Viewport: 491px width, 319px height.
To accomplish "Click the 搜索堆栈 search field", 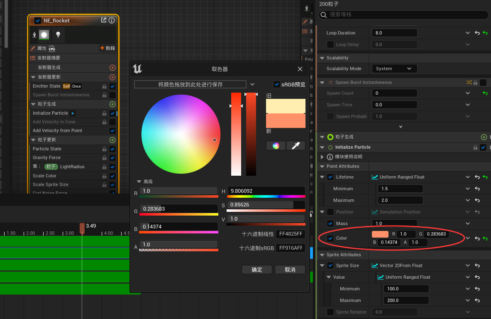I will tap(403, 15).
